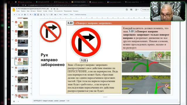Click the Meet camera icon
The width and height of the screenshot is (187, 105).
coord(136,10)
